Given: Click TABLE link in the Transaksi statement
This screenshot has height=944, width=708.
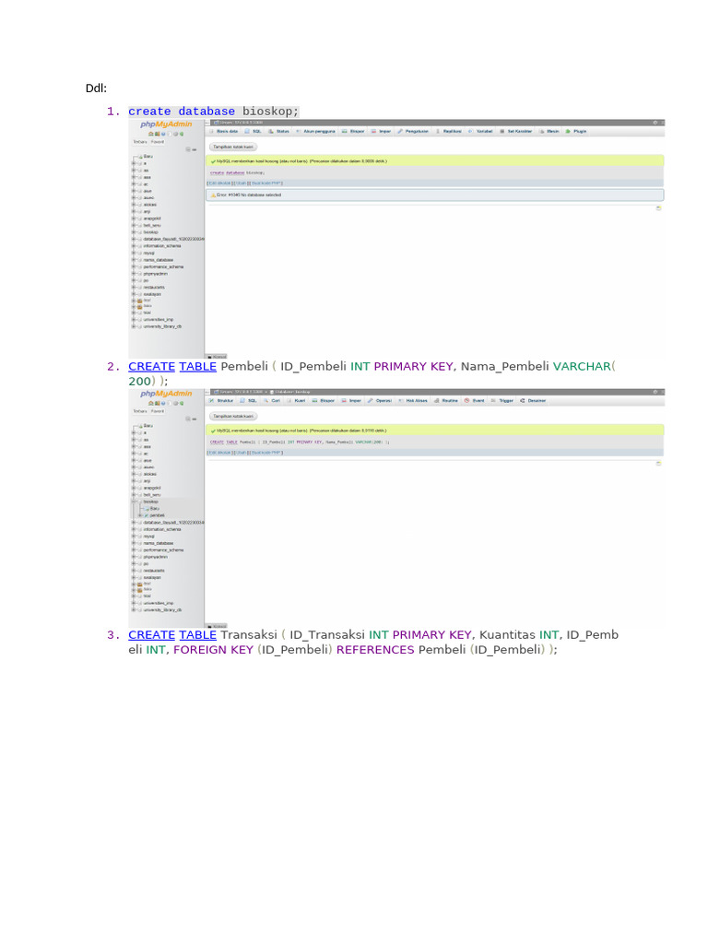Looking at the screenshot, I should (x=197, y=635).
